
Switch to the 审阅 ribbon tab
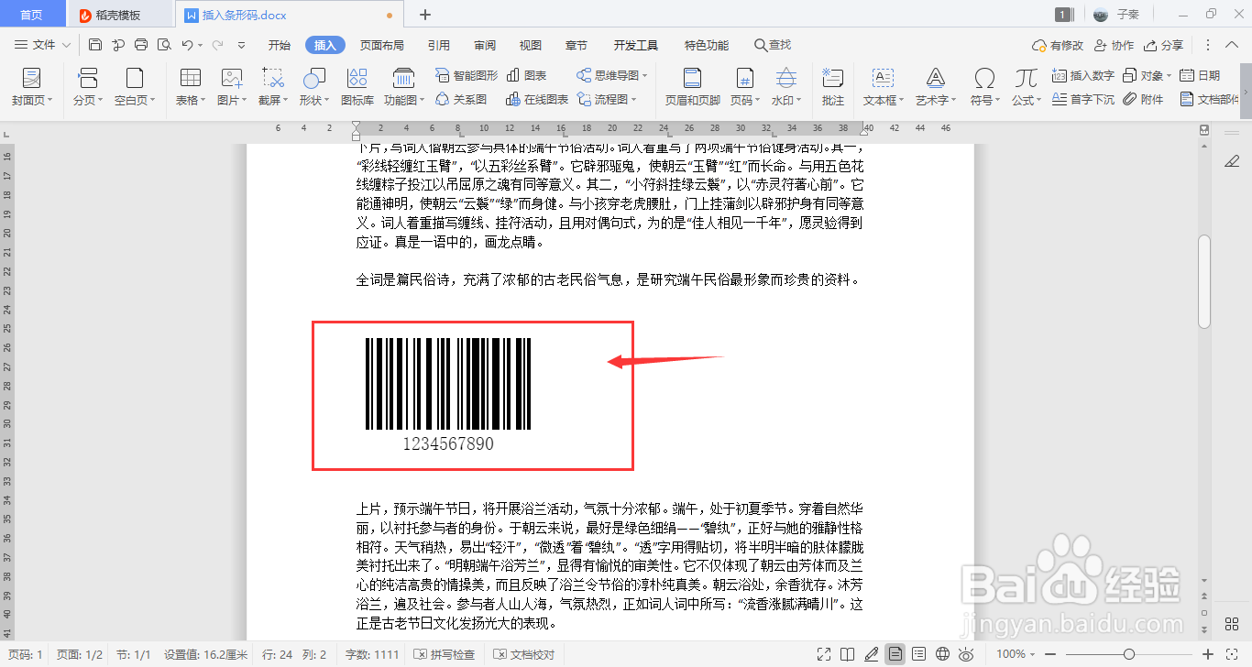[x=485, y=45]
